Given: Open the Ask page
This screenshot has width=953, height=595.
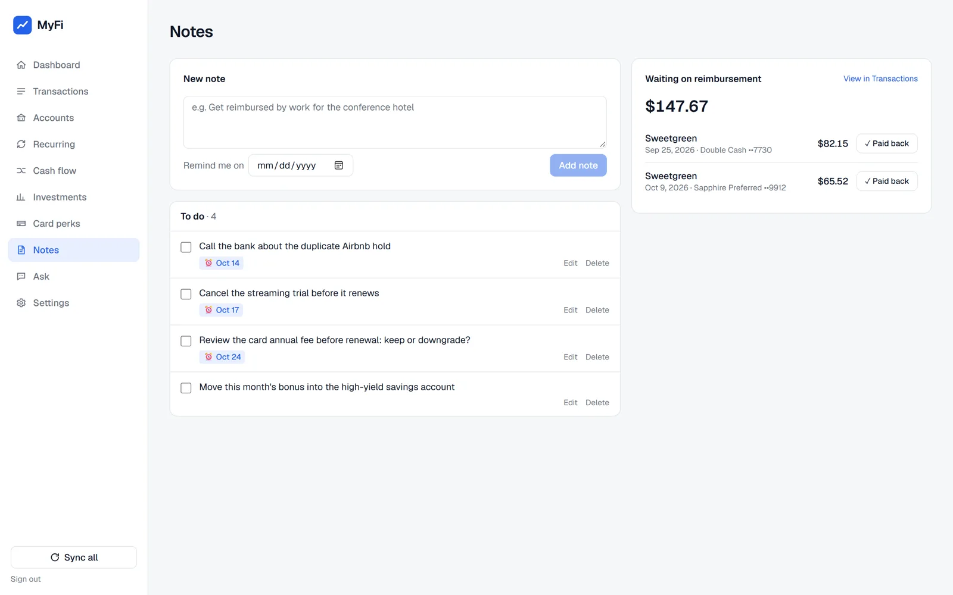Looking at the screenshot, I should coord(74,277).
